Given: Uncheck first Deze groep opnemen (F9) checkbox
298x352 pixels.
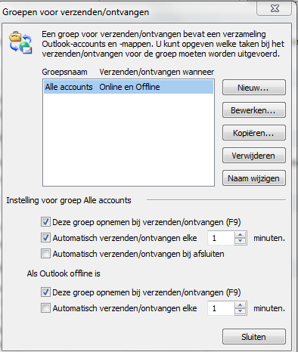Looking at the screenshot, I should [45, 222].
